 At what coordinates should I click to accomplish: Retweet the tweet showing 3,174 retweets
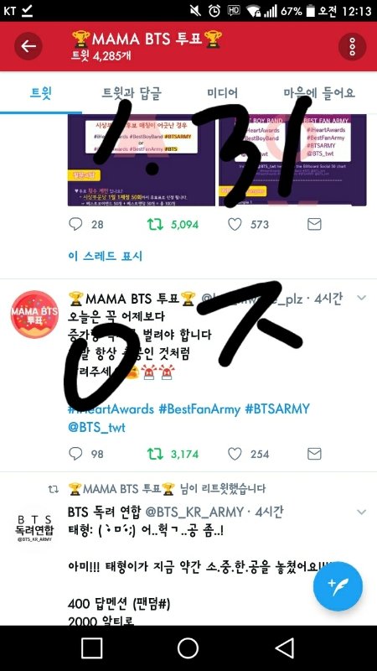[155, 454]
